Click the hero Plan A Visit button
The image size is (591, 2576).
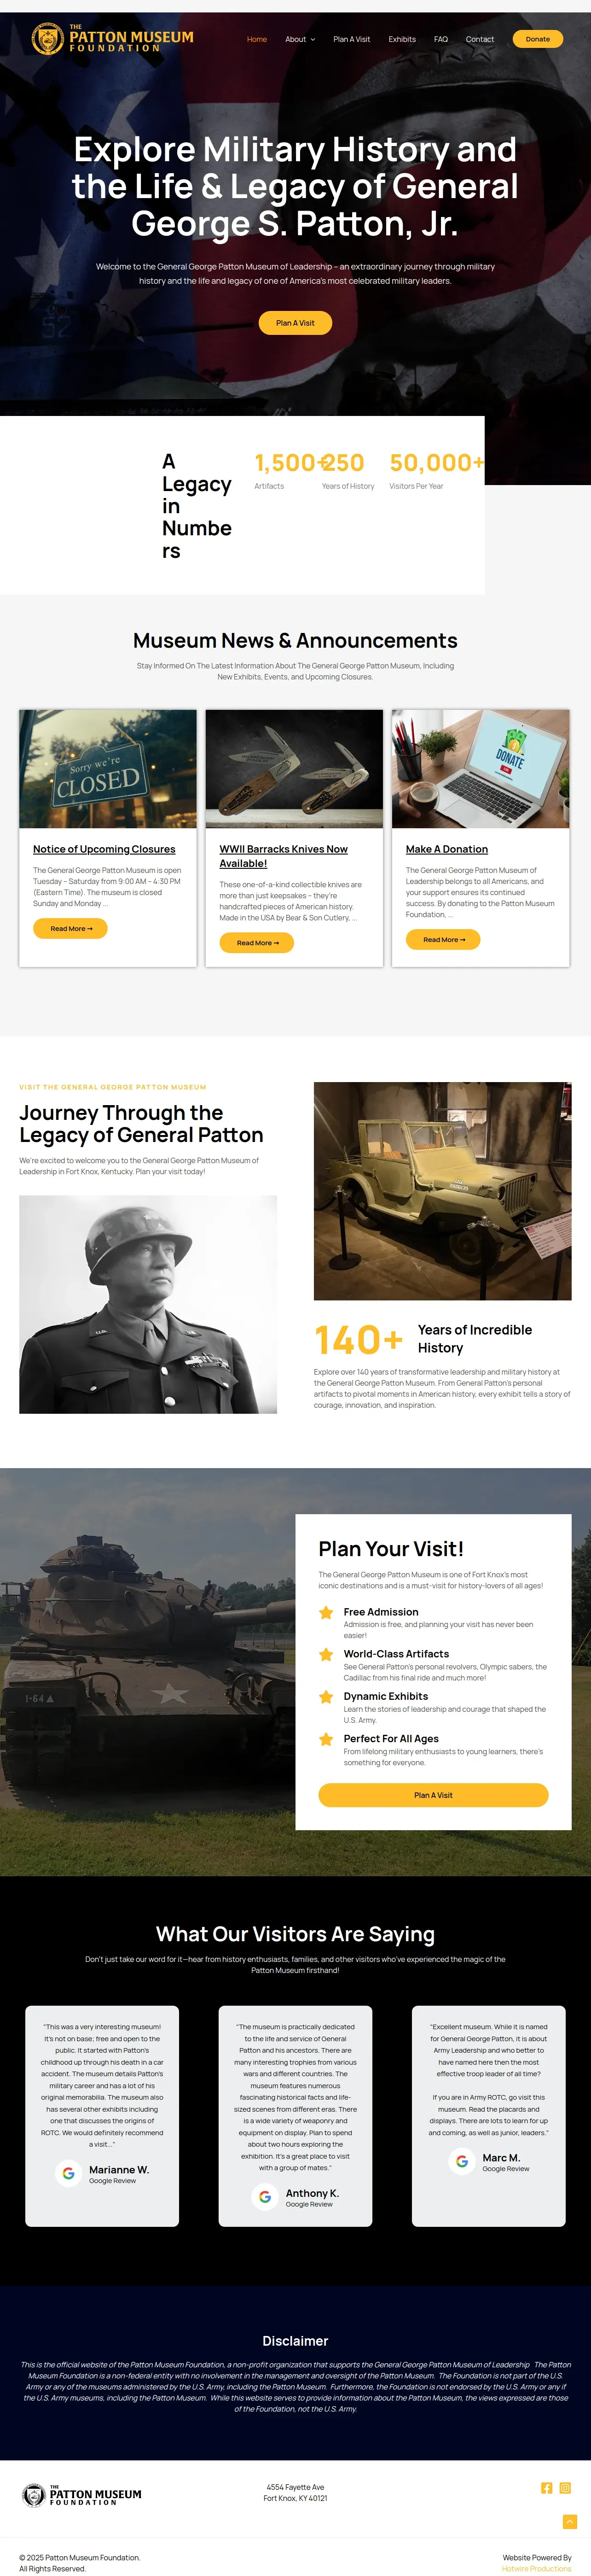pyautogui.click(x=295, y=323)
